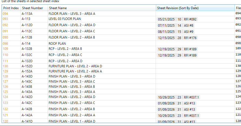Screen dimensions: 241x126
Task: Click the RFI #176 revision tag
Action: pyautogui.click(x=190, y=38)
